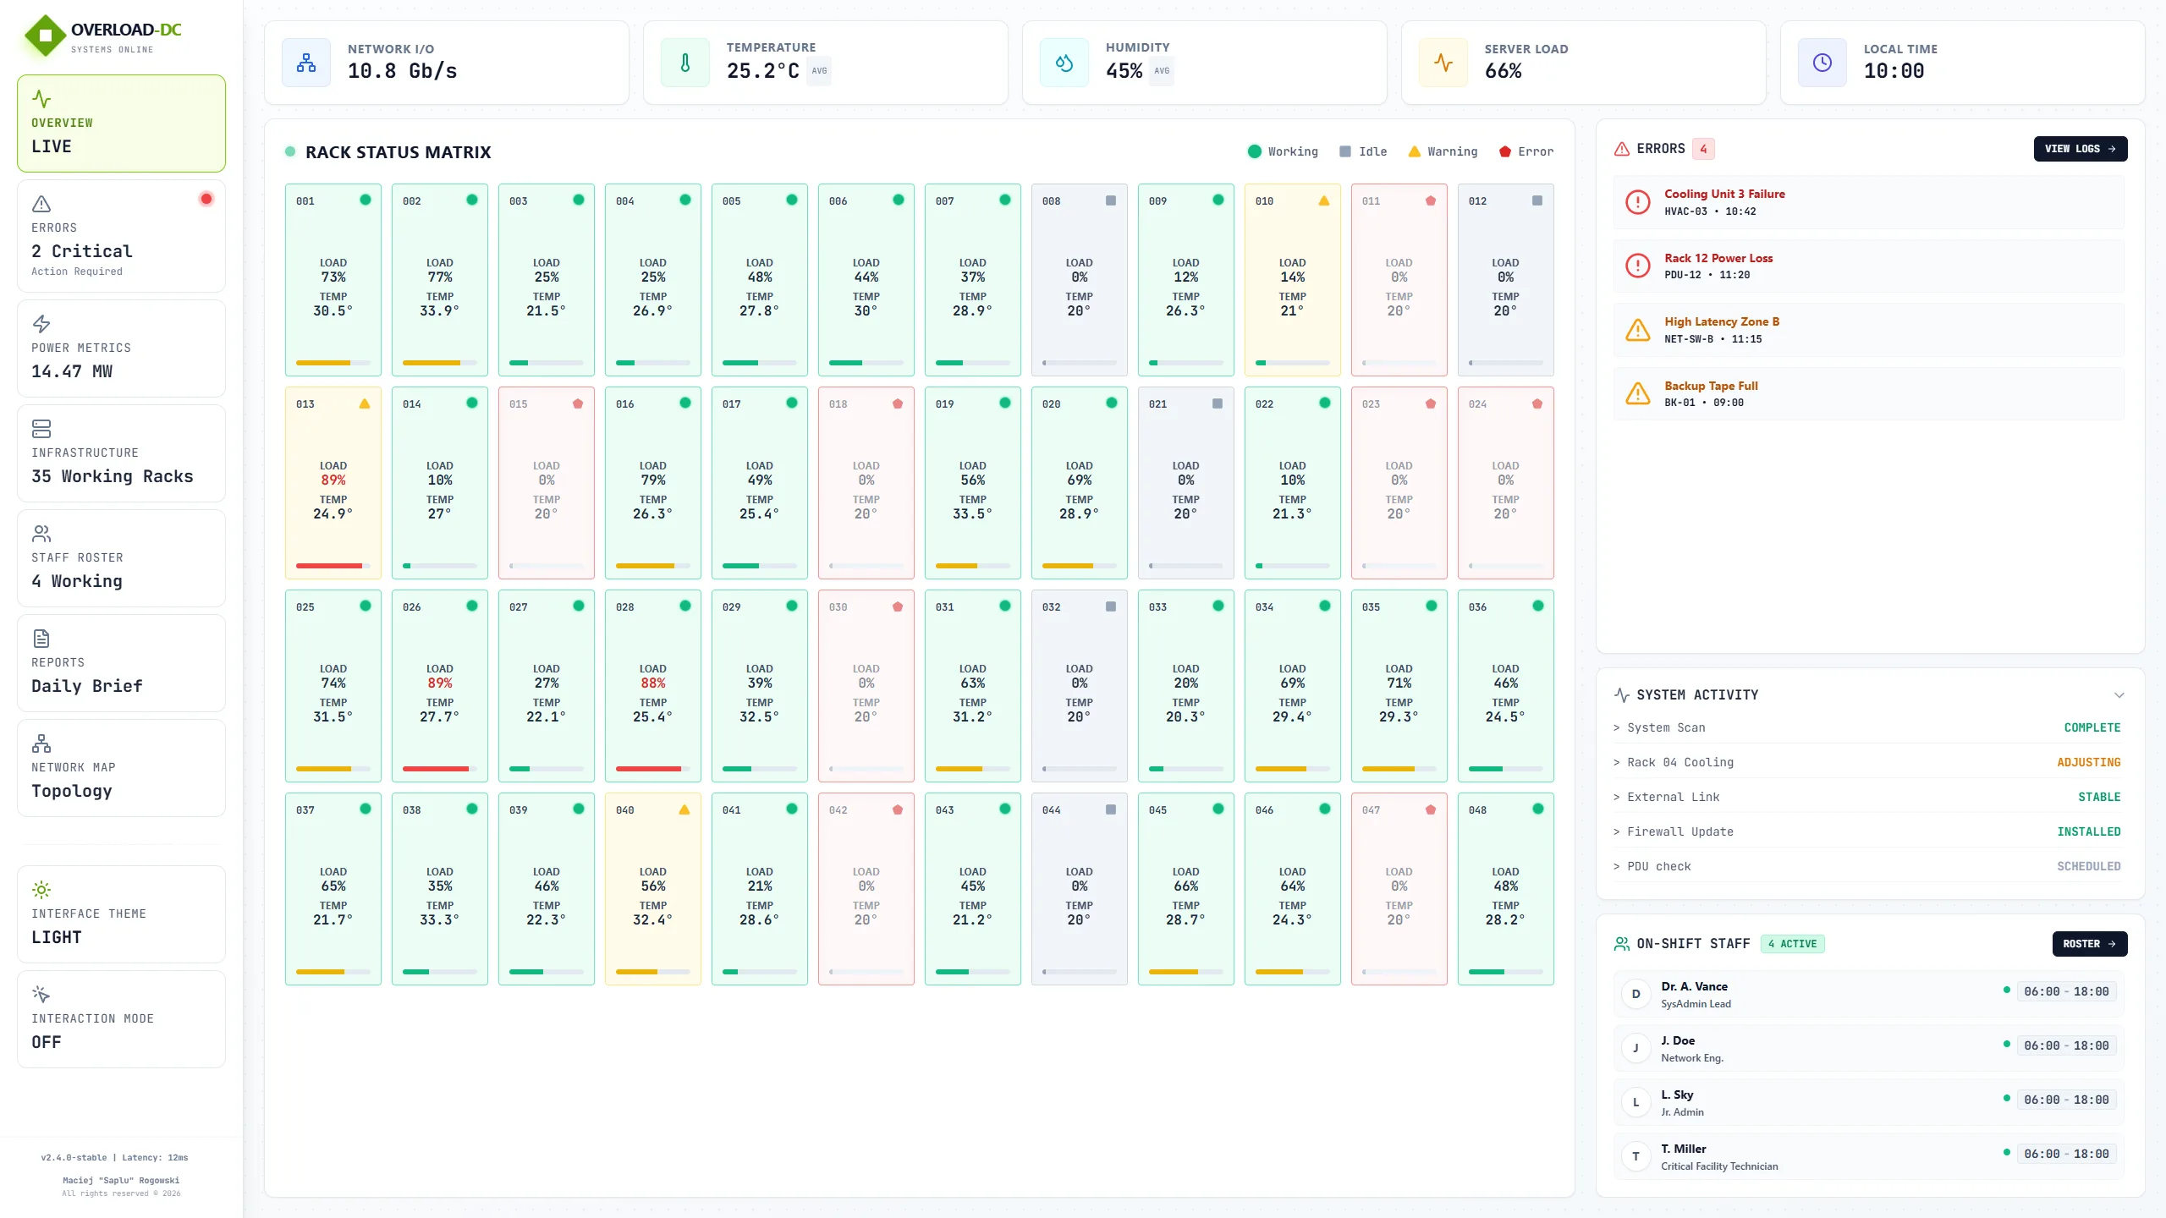The image size is (2166, 1218).
Task: Toggle Interaction Mode OFF setting
Action: (121, 1019)
